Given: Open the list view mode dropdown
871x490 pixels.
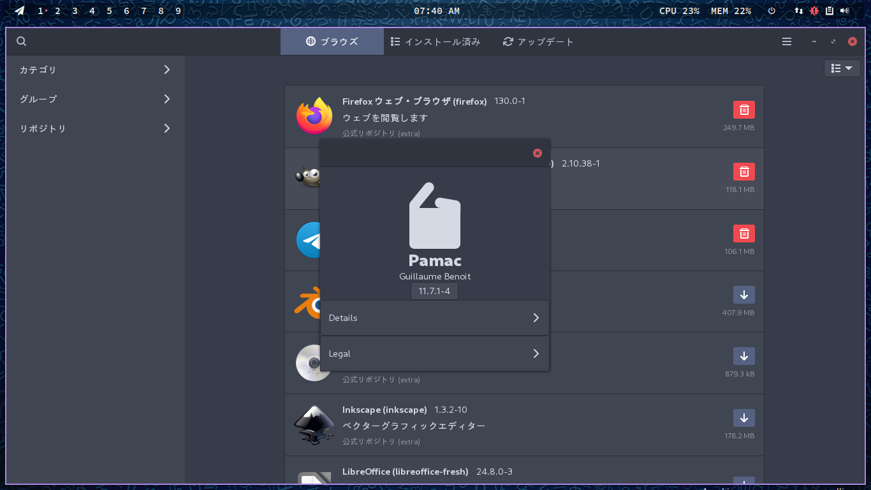Looking at the screenshot, I should click(x=842, y=68).
